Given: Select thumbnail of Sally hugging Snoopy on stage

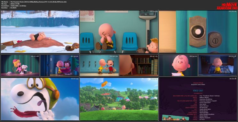Looking at the screenshot, I should pos(20,65).
